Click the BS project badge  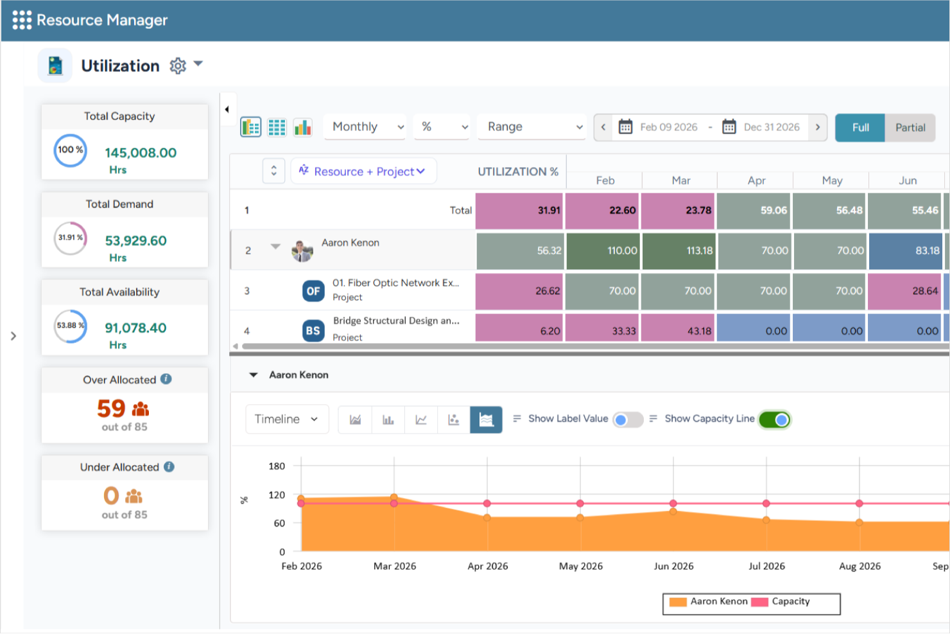313,331
